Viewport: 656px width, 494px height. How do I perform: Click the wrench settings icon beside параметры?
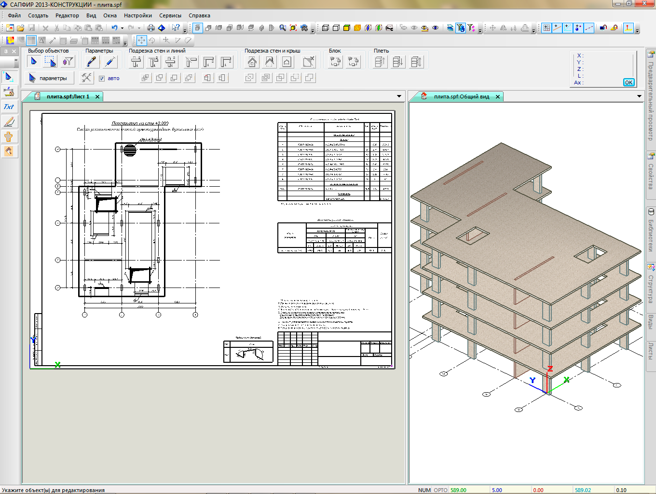86,78
